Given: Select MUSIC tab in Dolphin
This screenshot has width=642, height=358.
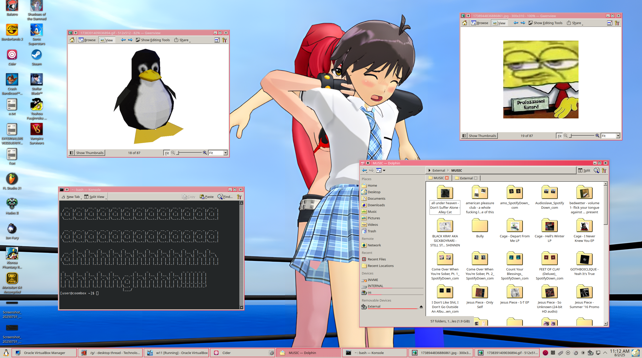Looking at the screenshot, I should (x=439, y=178).
